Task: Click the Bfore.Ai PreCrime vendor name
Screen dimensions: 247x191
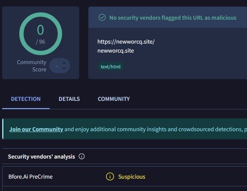Action: [x=30, y=177]
